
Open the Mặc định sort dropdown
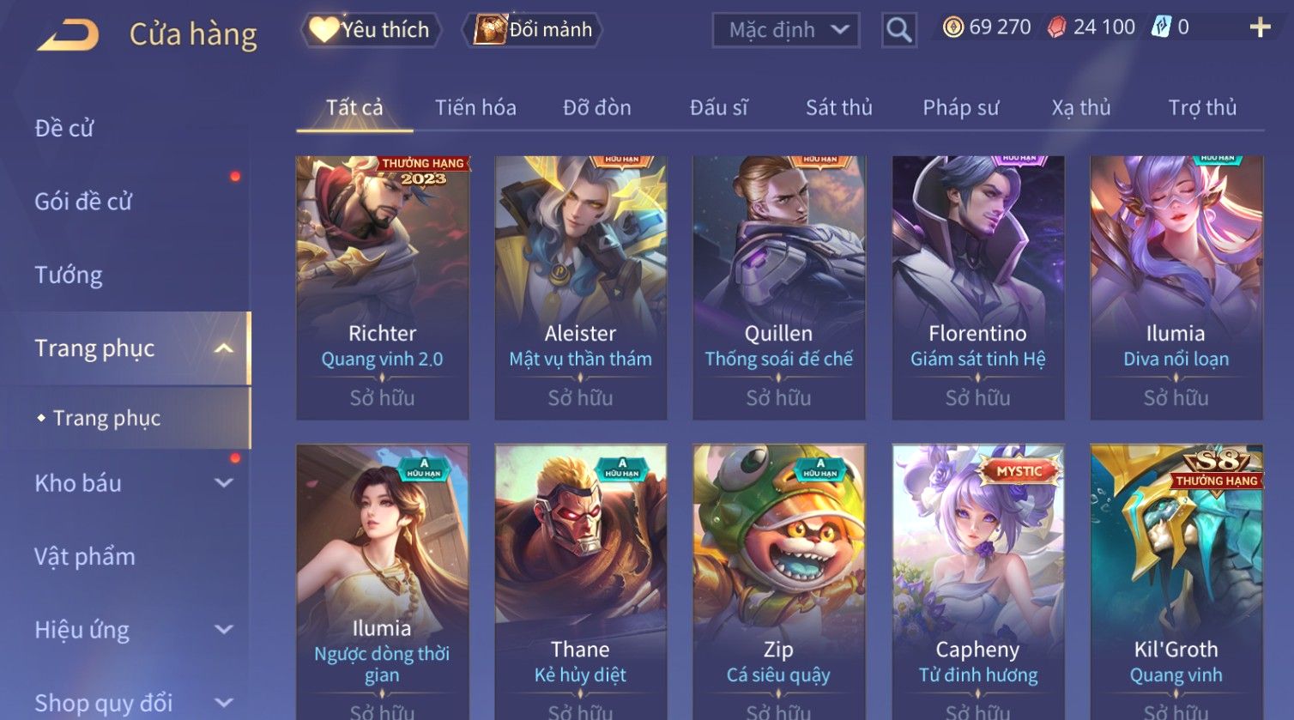tap(786, 30)
